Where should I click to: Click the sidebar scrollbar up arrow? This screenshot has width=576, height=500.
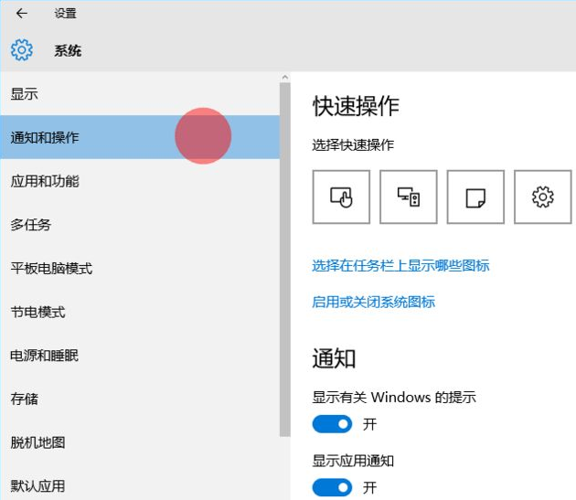click(284, 78)
